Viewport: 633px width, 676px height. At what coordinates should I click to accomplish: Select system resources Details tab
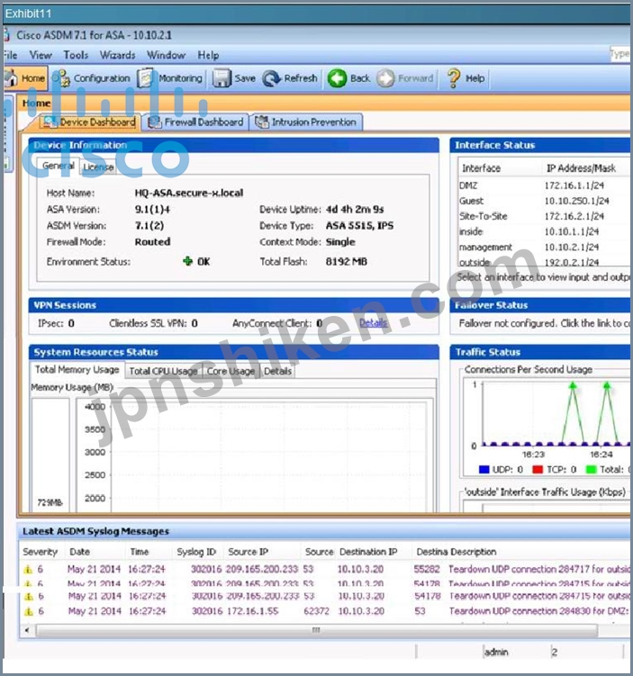pyautogui.click(x=277, y=371)
